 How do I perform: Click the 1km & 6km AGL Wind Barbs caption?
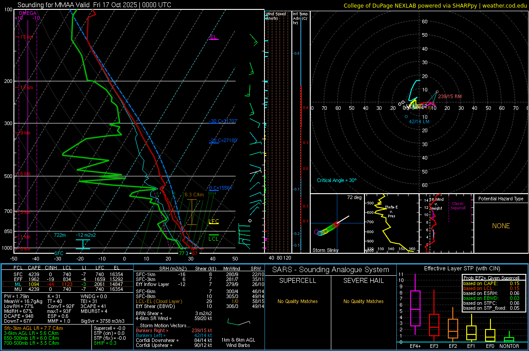[x=238, y=342]
